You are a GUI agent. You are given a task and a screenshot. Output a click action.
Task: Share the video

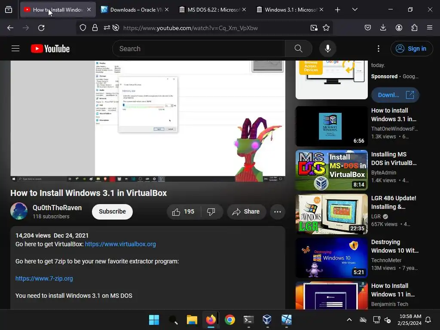[246, 211]
